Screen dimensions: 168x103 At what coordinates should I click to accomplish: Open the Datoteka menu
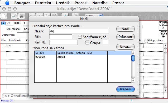point(43,3)
